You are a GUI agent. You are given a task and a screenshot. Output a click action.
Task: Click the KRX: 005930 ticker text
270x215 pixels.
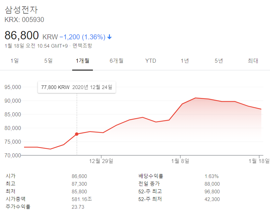(x=24, y=20)
